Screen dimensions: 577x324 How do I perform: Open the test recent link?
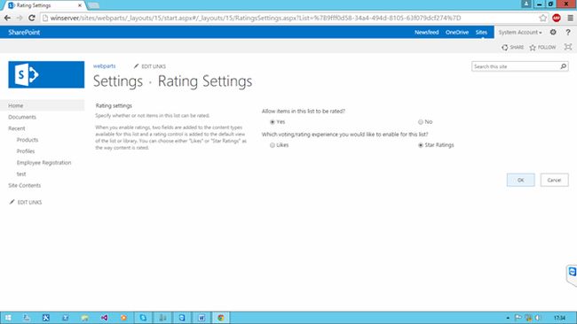point(21,174)
